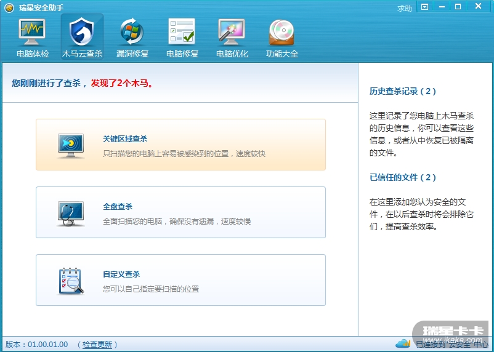Start 自定义查杀 custom scan
This screenshot has height=352, width=494.
point(121,274)
